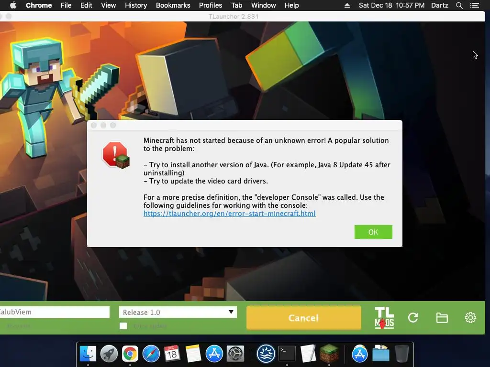The height and width of the screenshot is (367, 490).
Task: Click the TLauncher 2.831 window title
Action: [x=234, y=16]
